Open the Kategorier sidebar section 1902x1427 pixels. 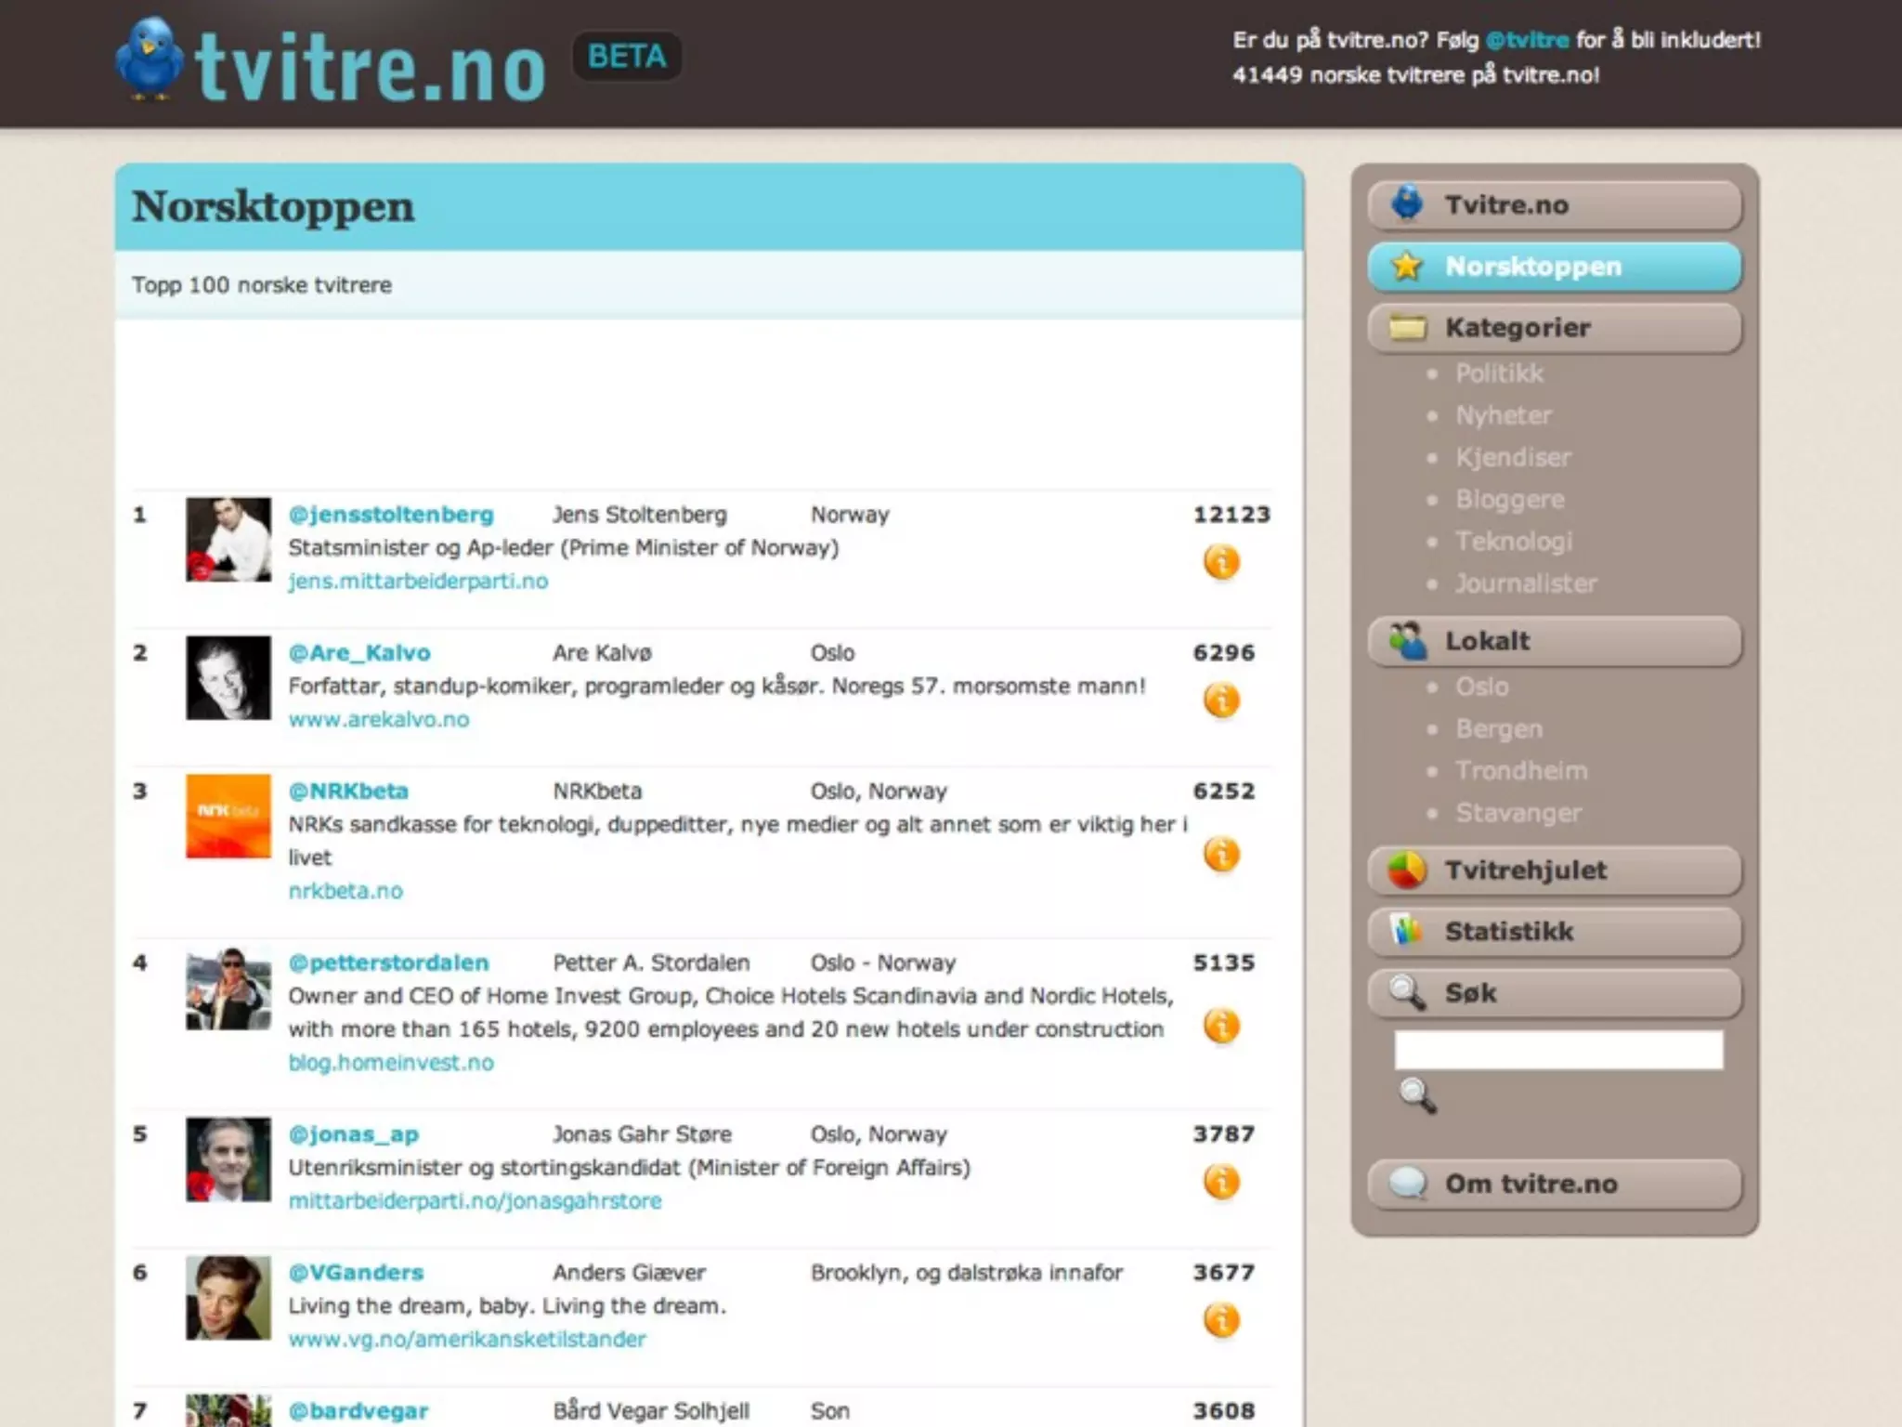click(x=1554, y=328)
